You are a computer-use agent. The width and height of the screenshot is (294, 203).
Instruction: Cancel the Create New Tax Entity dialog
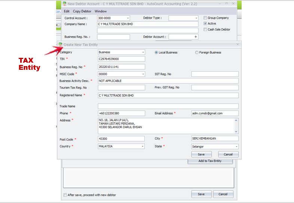[x=228, y=154]
